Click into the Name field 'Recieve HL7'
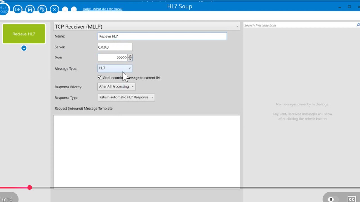Screen dimensions: 360x202 (162, 36)
